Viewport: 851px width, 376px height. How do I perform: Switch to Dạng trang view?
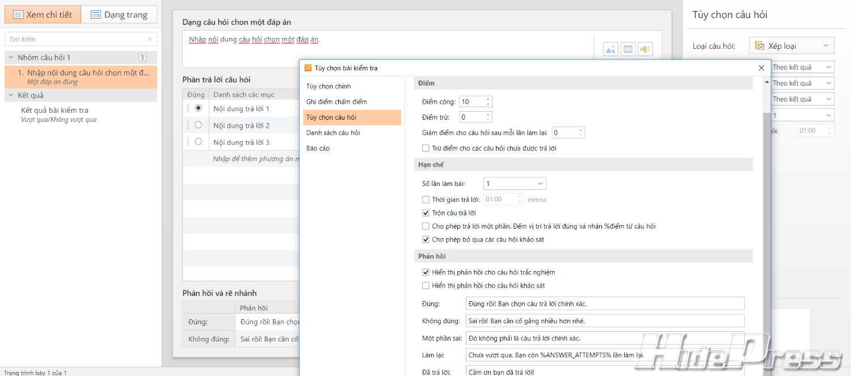pyautogui.click(x=119, y=15)
